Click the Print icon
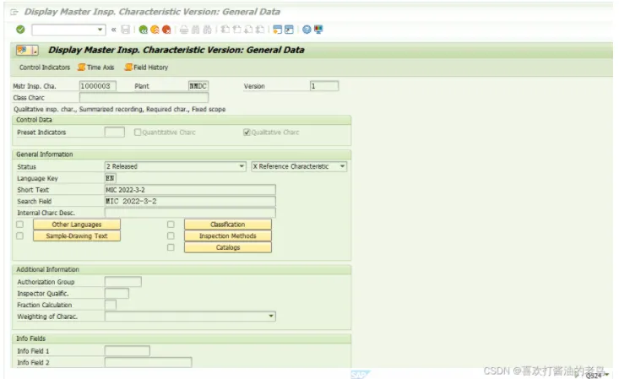The image size is (619, 379). [x=184, y=30]
